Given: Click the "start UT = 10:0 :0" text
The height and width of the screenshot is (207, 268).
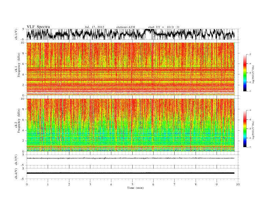Looking at the screenshot, I should coord(163,27).
